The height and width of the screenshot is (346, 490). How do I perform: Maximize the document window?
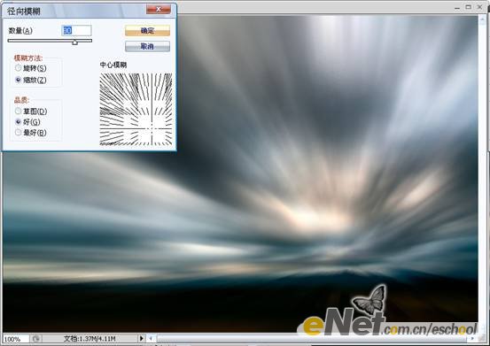(468, 7)
